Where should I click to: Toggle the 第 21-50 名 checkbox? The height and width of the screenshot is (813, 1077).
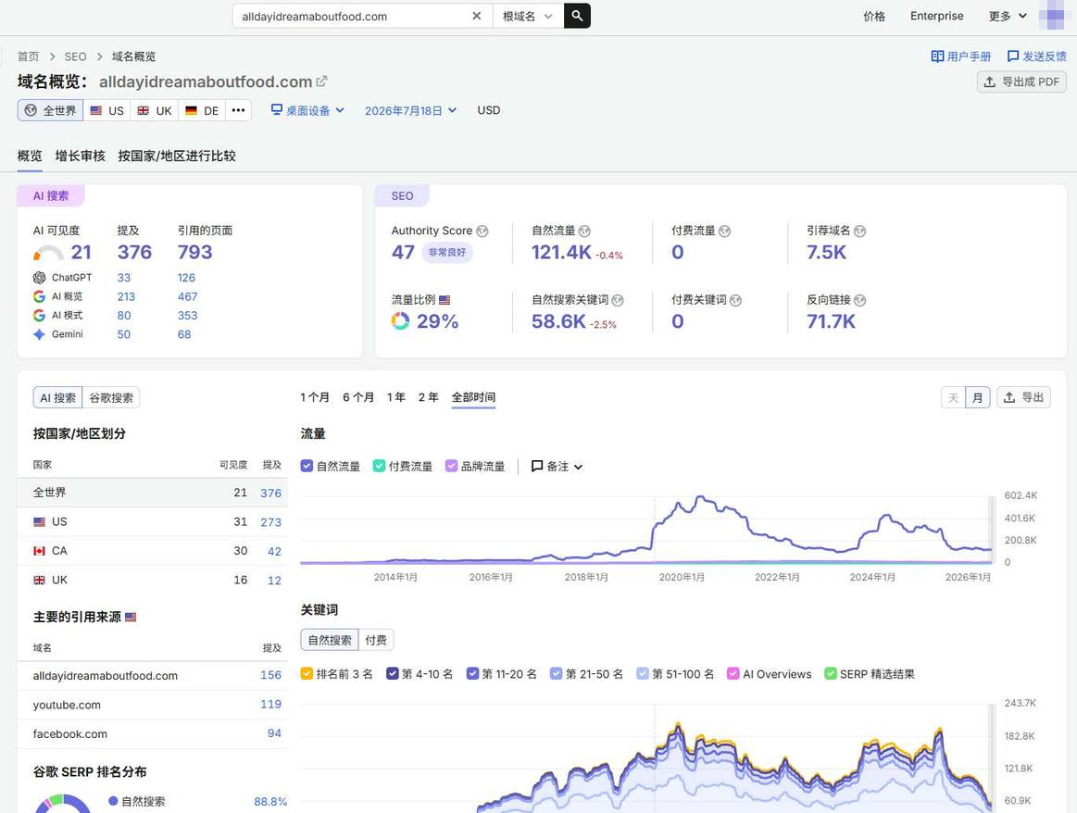coord(557,673)
